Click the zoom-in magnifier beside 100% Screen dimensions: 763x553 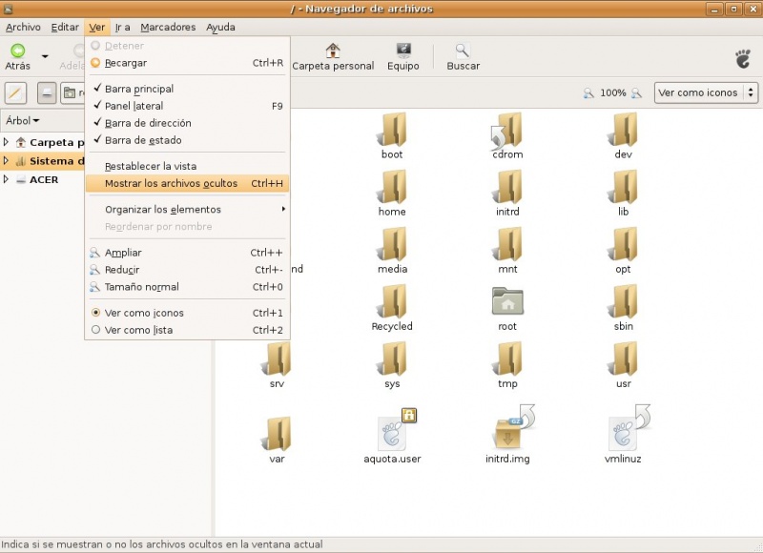pyautogui.click(x=637, y=93)
